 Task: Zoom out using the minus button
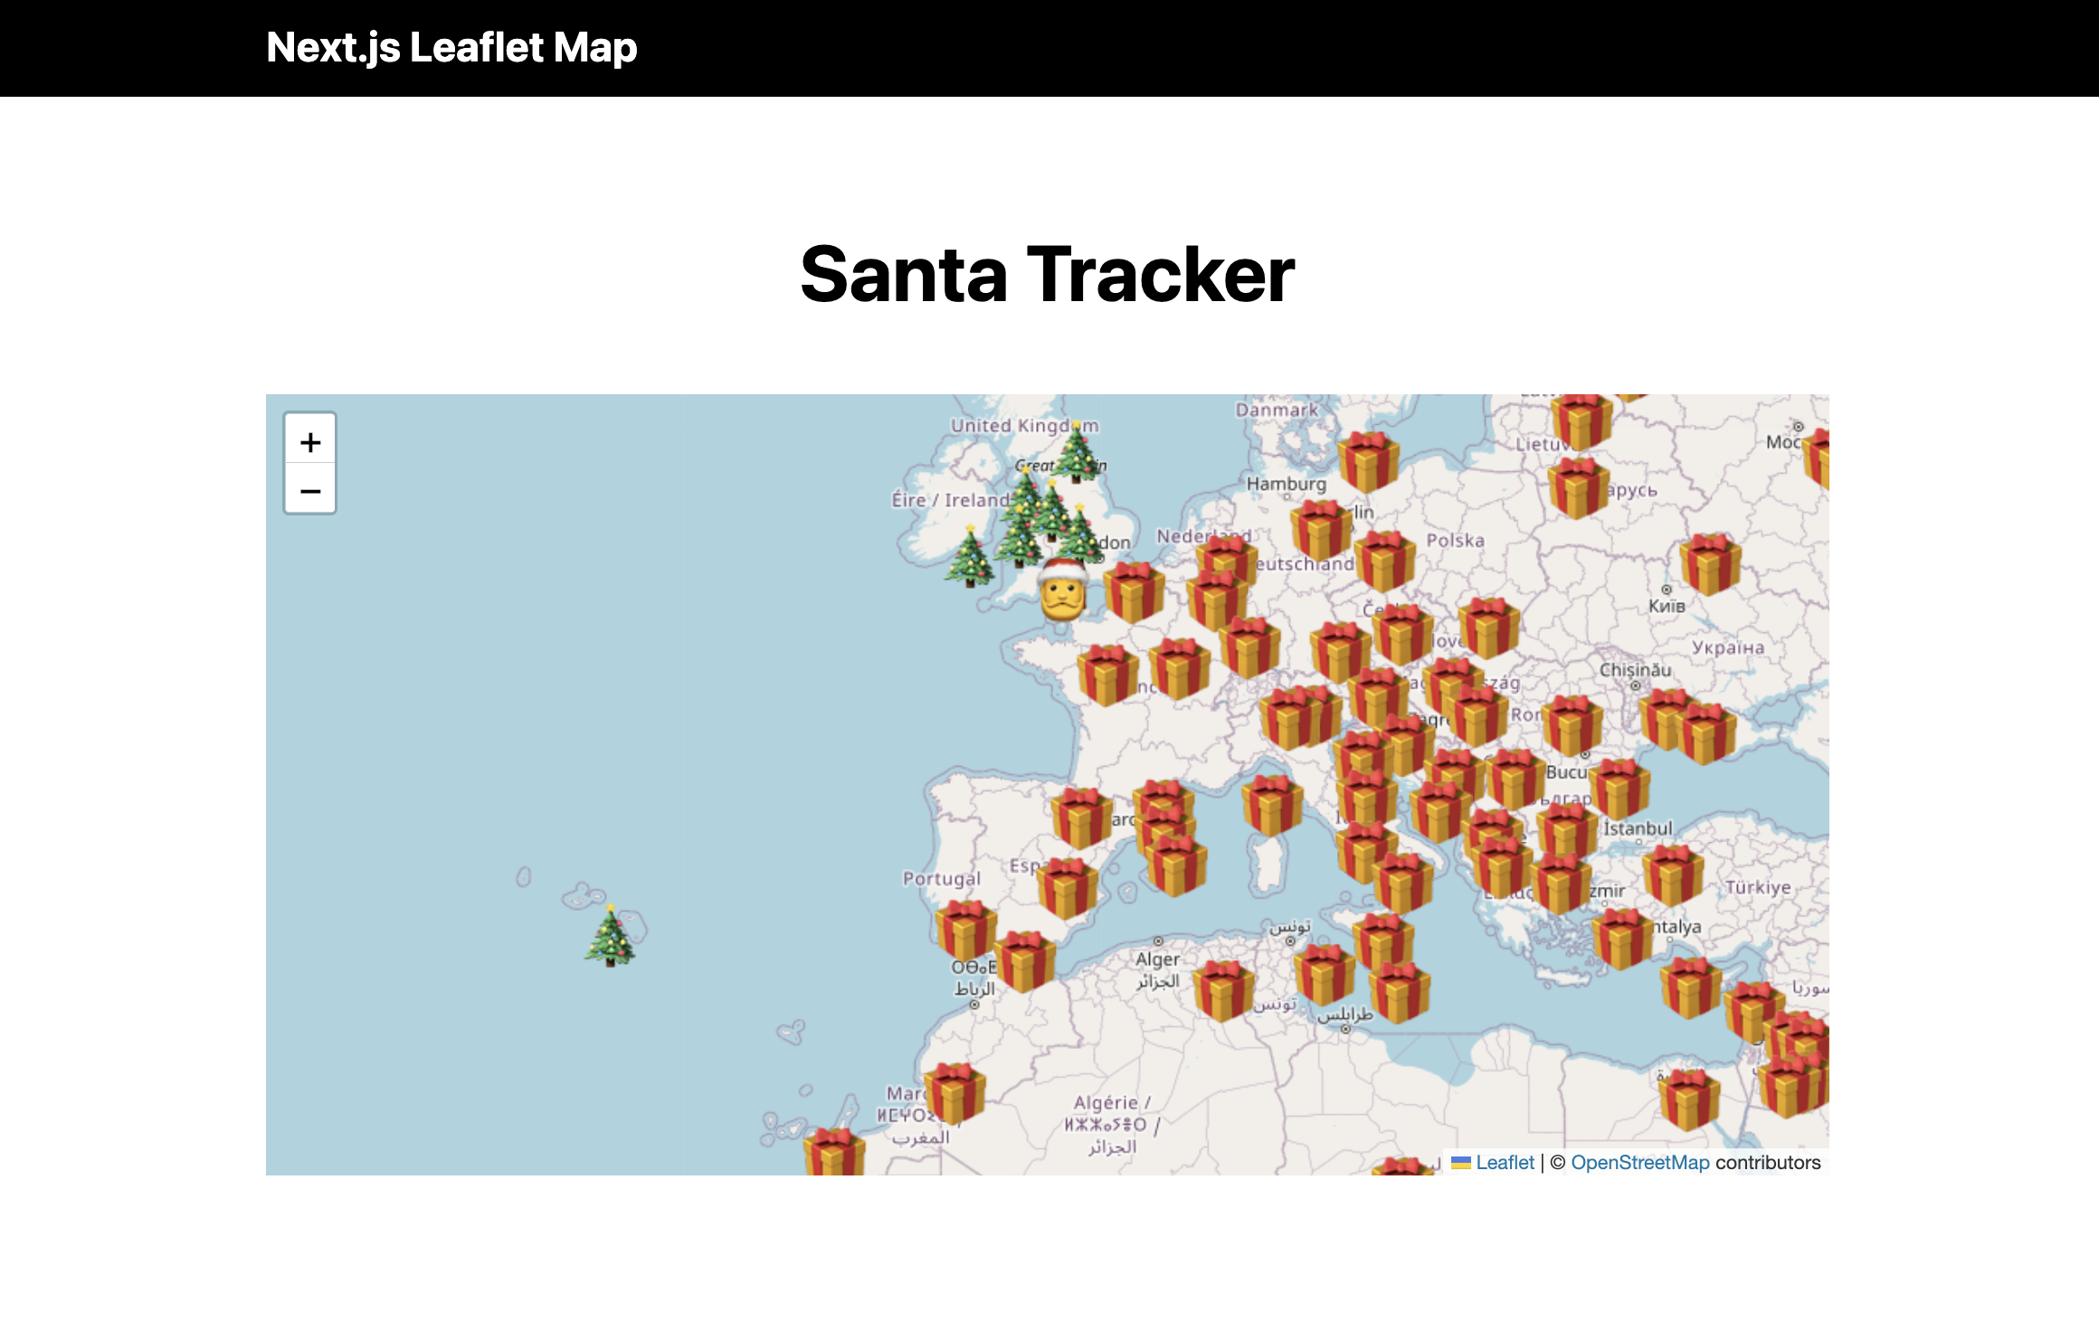pyautogui.click(x=310, y=490)
